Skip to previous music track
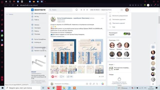The width and height of the screenshot is (160, 90). 81,10
